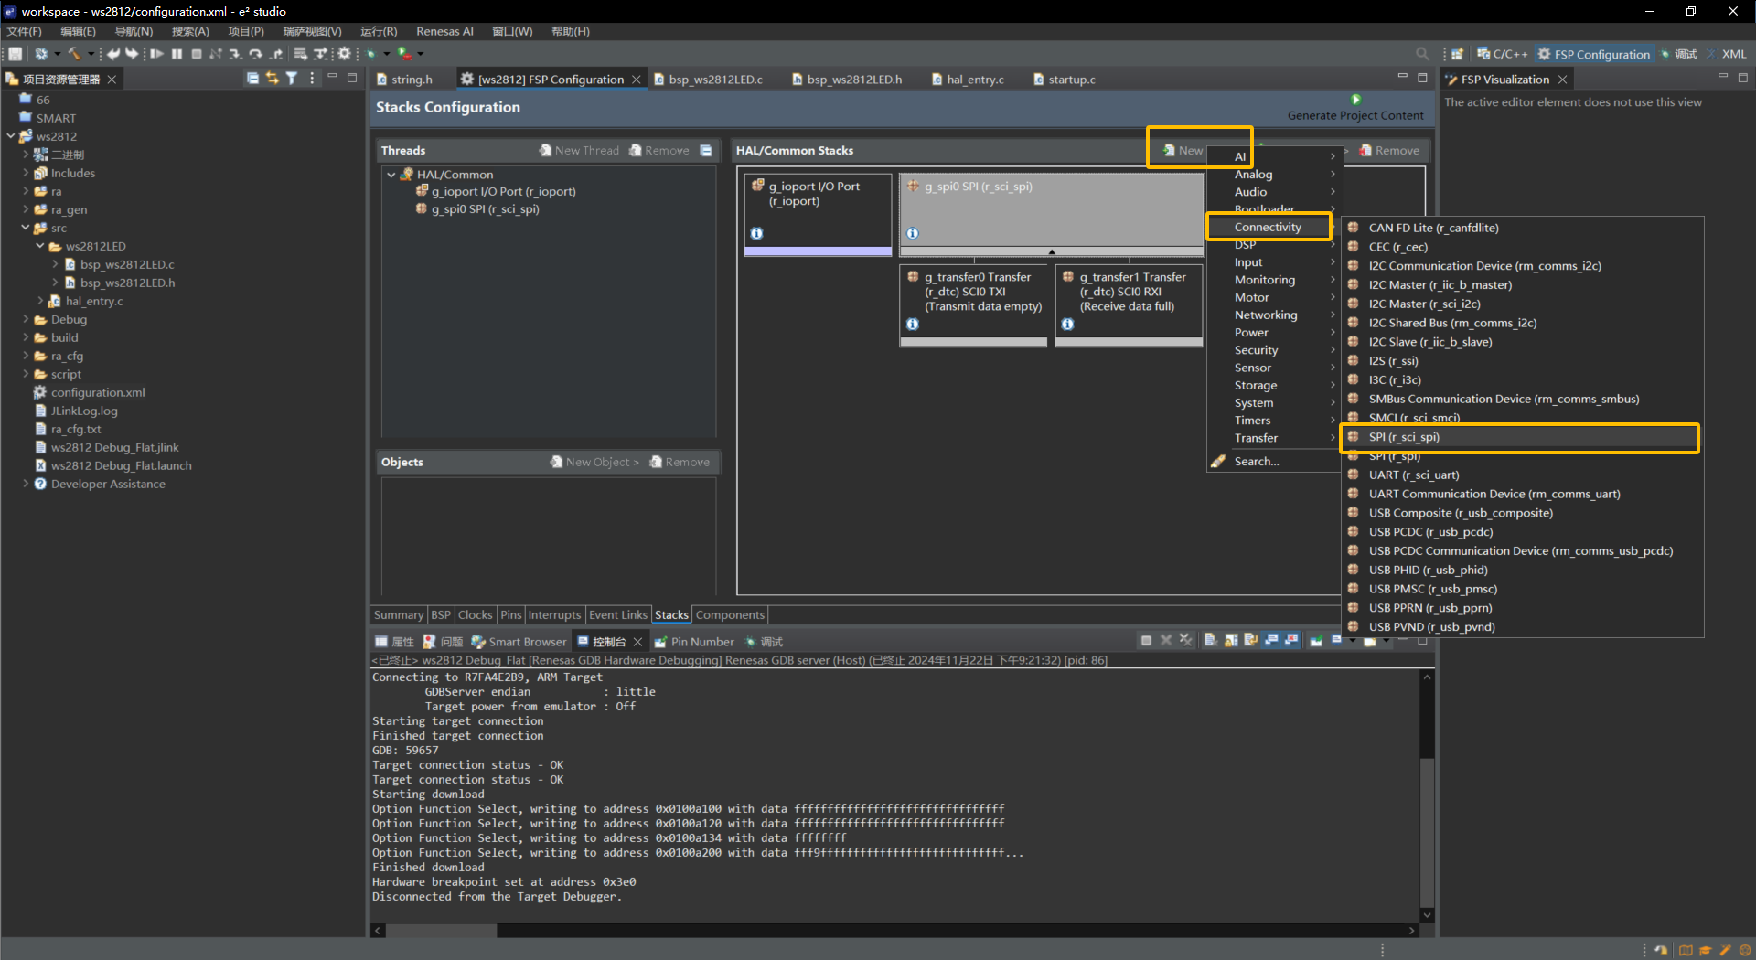Click the Step Into icon
The width and height of the screenshot is (1756, 960).
[236, 54]
